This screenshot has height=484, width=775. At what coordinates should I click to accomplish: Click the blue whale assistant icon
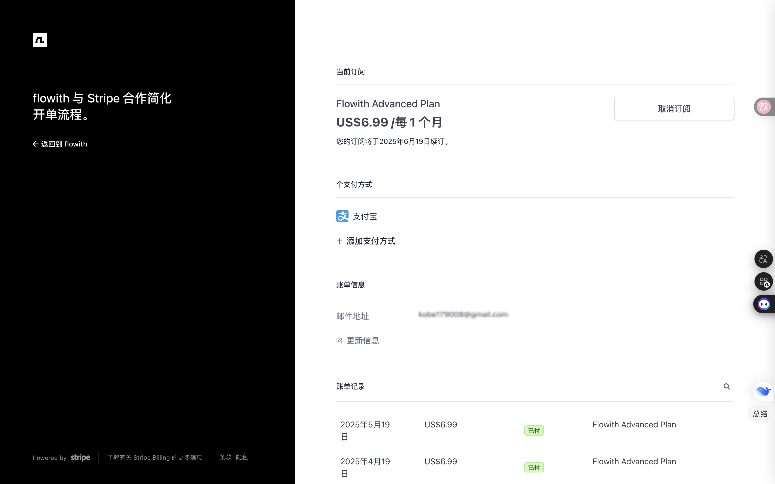click(x=763, y=391)
